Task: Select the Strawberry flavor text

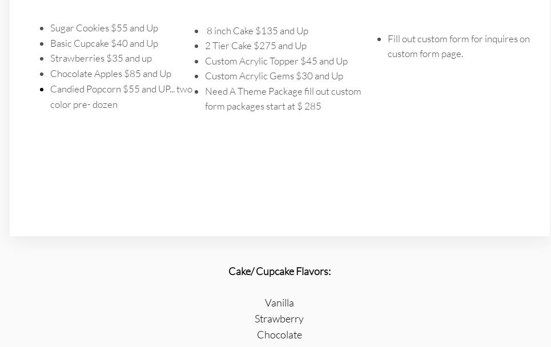Action: (x=279, y=319)
